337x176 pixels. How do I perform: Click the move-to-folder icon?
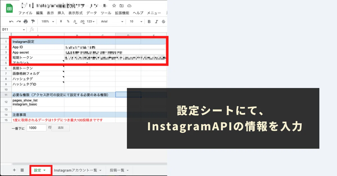tap(122, 6)
